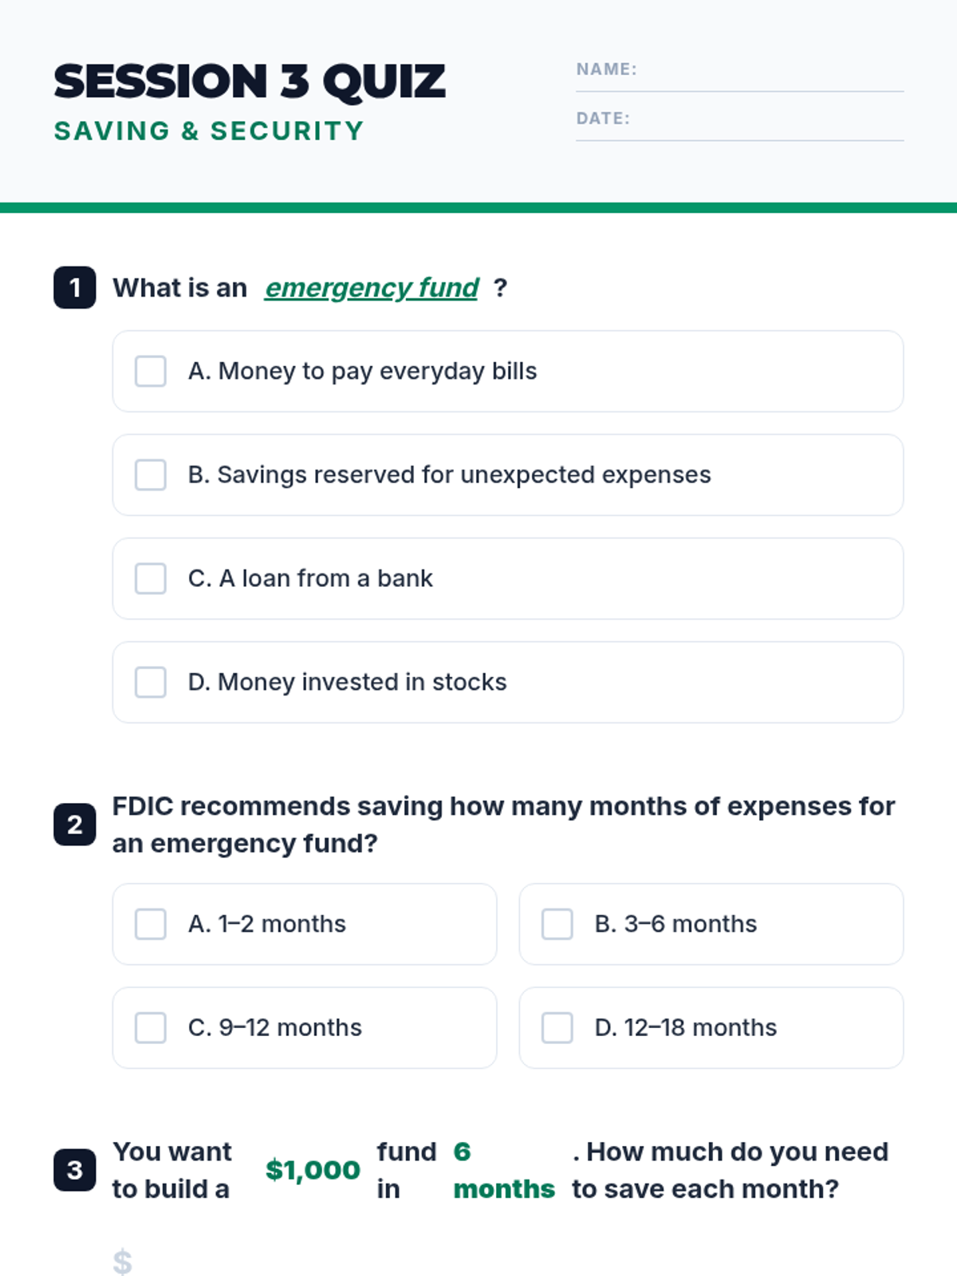The image size is (957, 1276).
Task: Check option A Money to pay everyday bills
Action: coord(151,372)
